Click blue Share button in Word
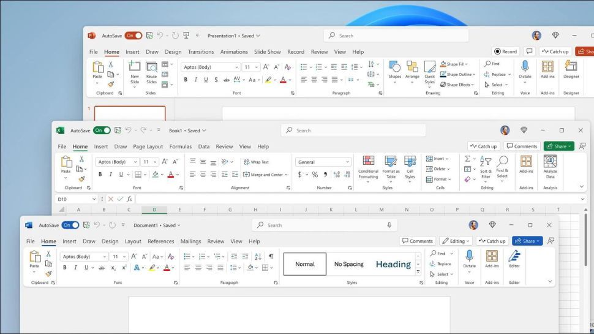The image size is (594, 334). click(527, 241)
